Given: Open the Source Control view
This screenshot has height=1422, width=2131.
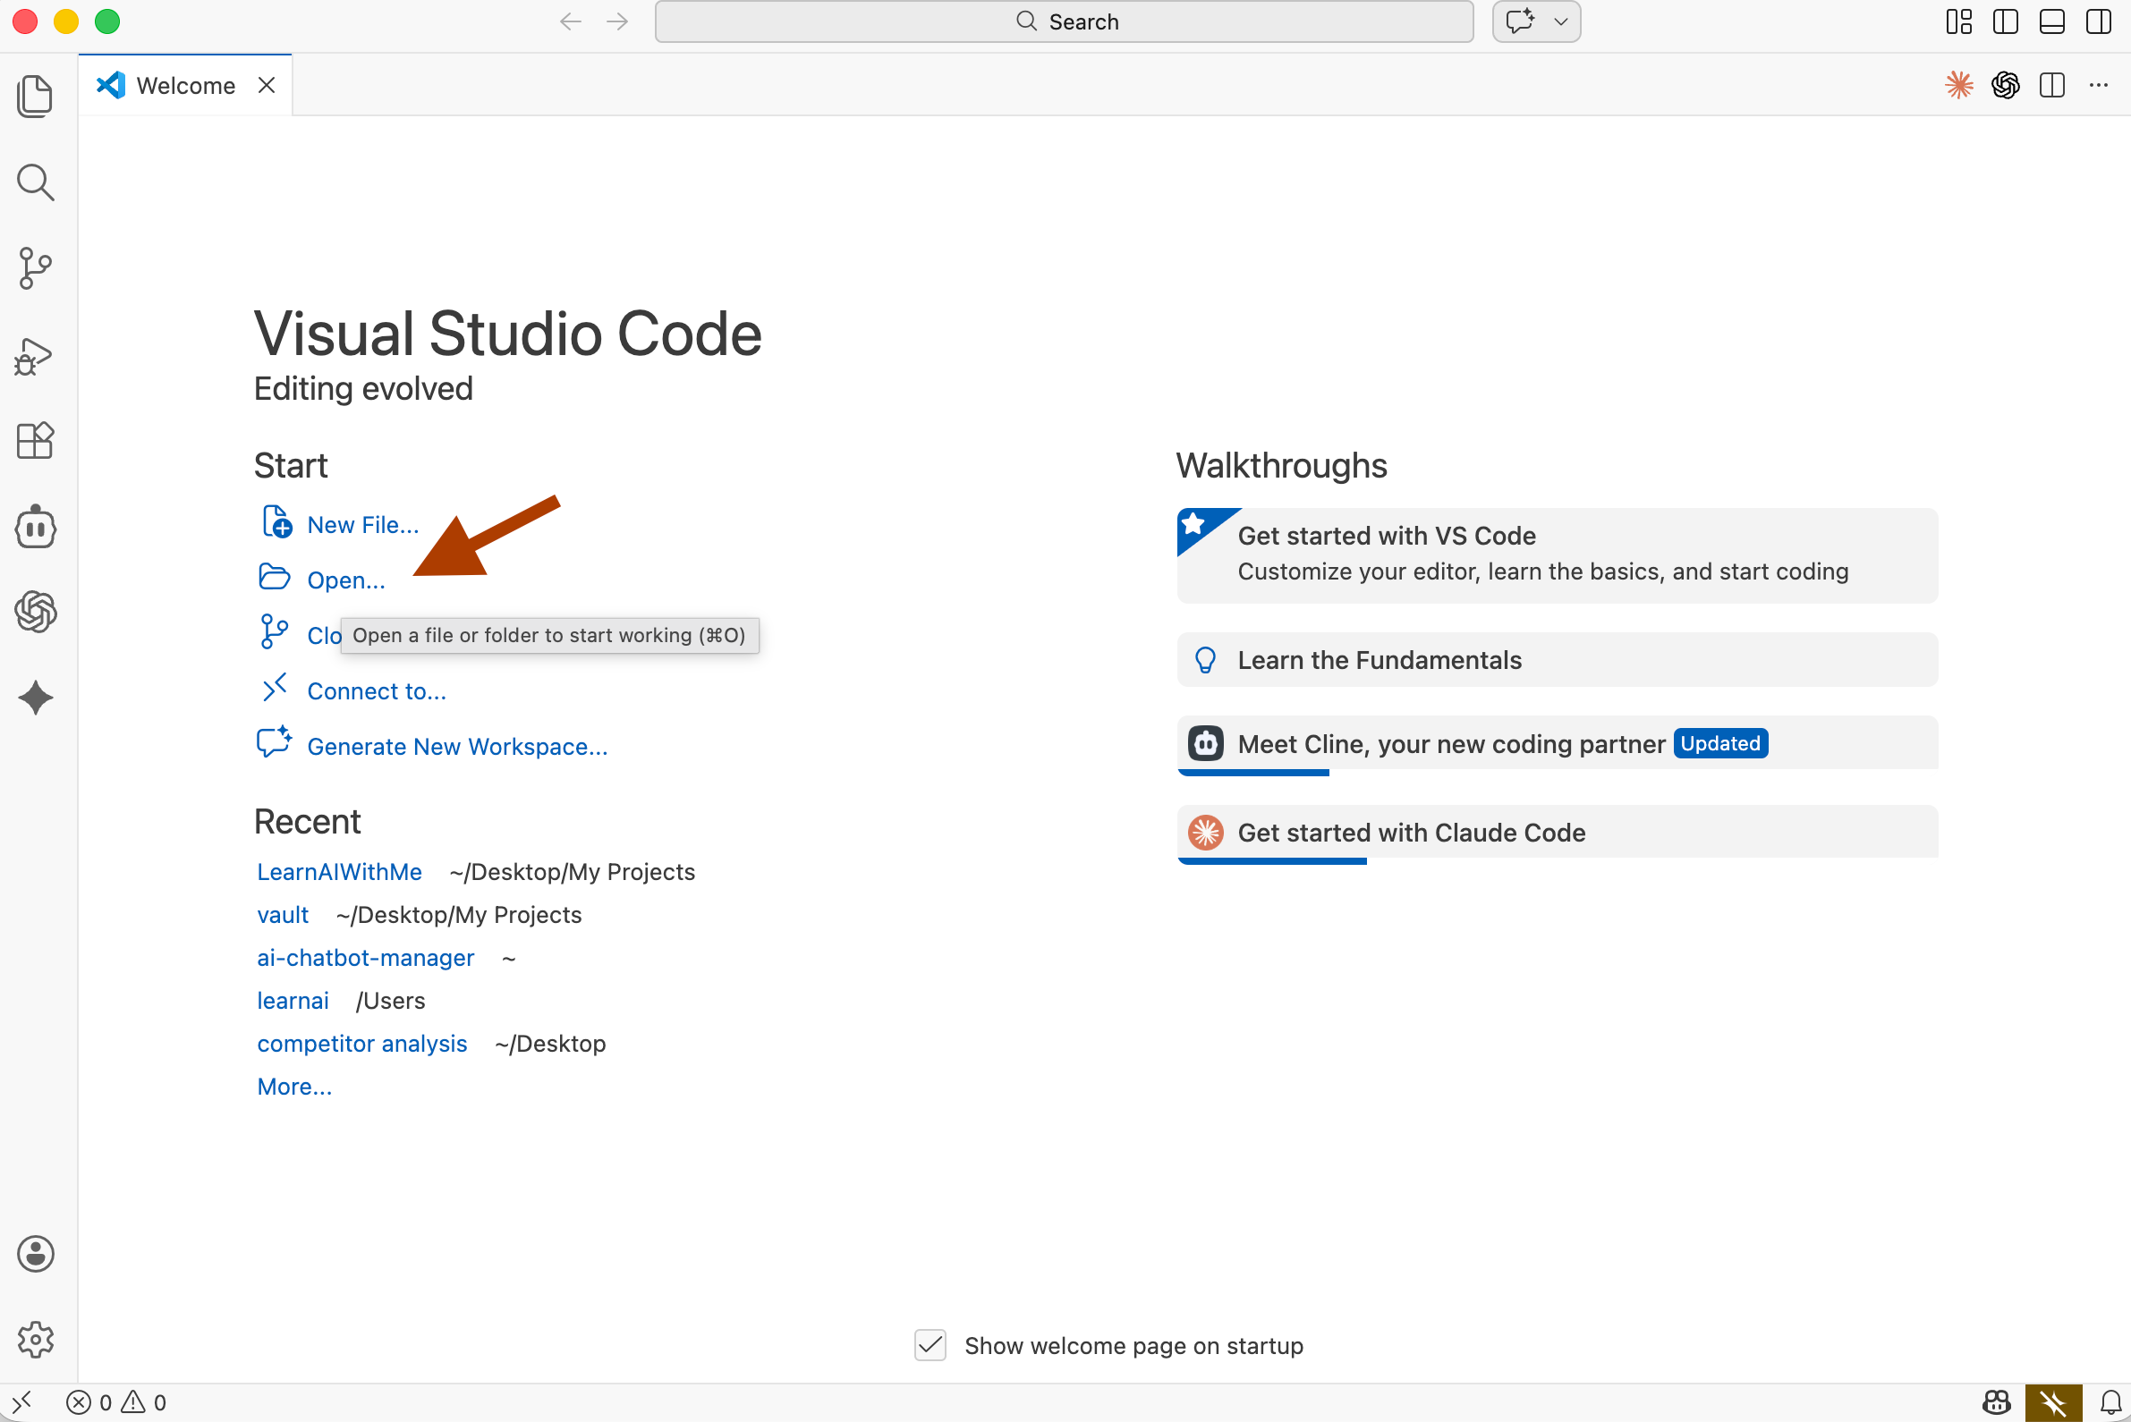Looking at the screenshot, I should (x=35, y=268).
